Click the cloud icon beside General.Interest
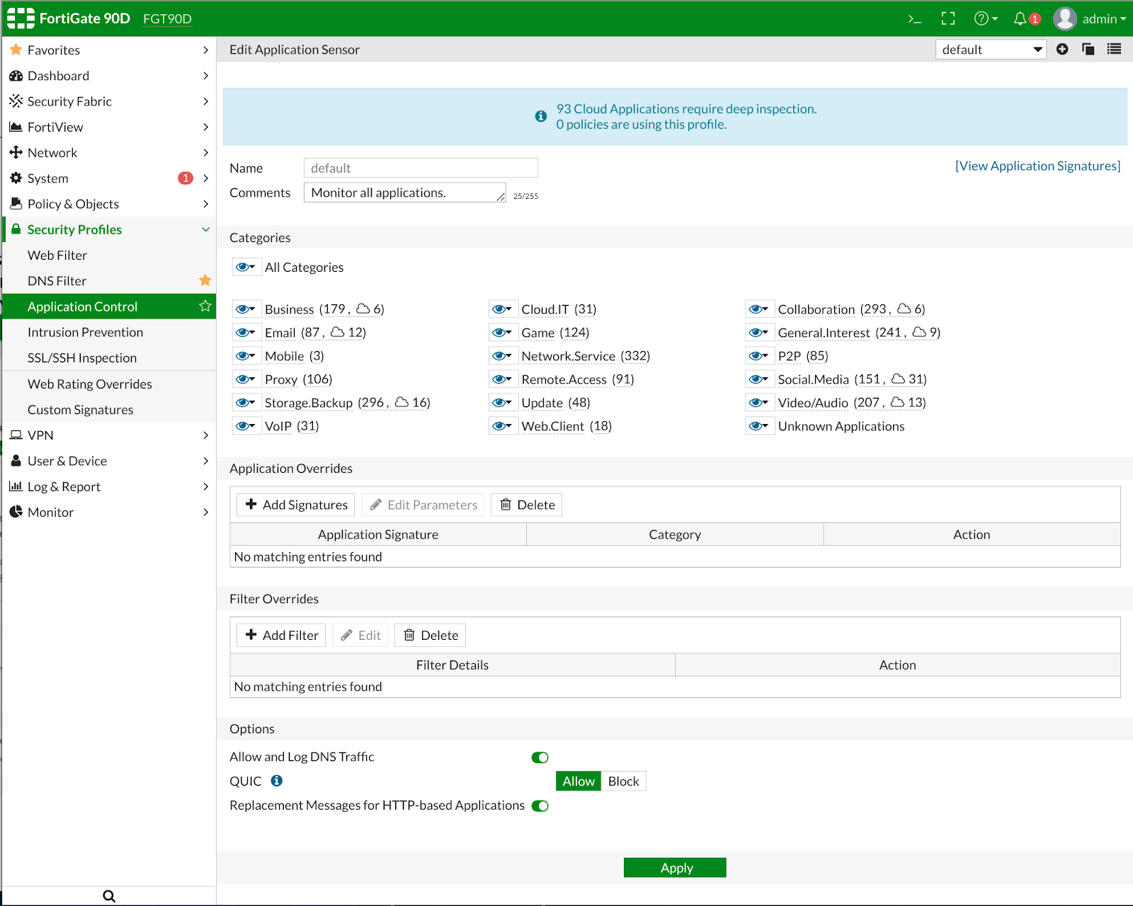 (x=919, y=332)
